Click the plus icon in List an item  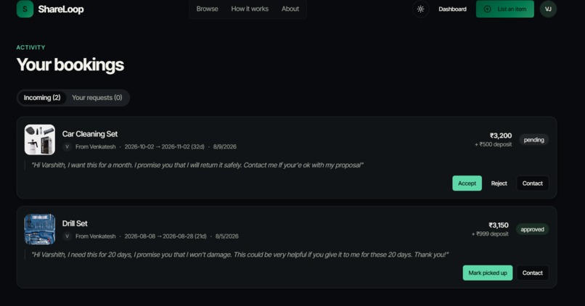coord(487,9)
